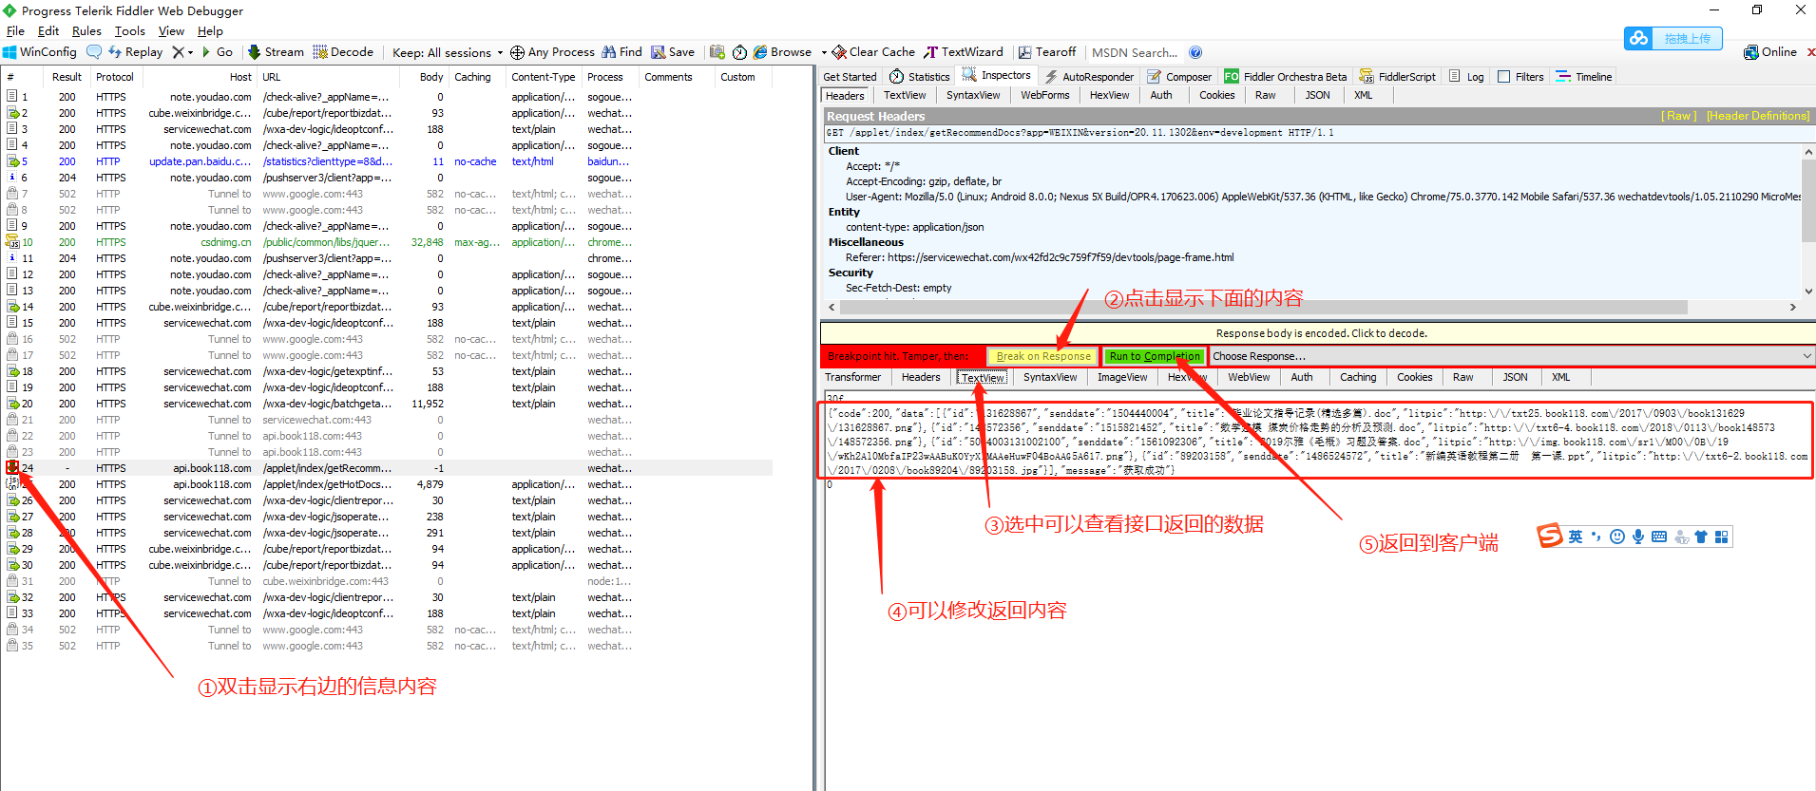Open the Help menu
Screen dimensions: 1816x791
(x=210, y=31)
